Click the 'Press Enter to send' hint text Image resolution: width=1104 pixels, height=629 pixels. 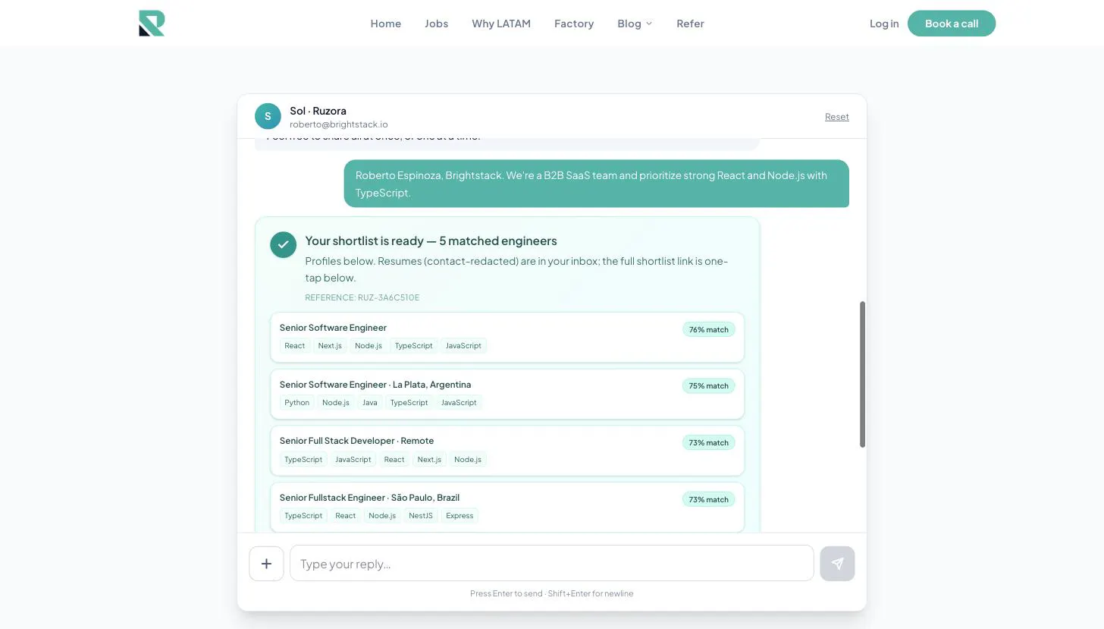[552, 593]
